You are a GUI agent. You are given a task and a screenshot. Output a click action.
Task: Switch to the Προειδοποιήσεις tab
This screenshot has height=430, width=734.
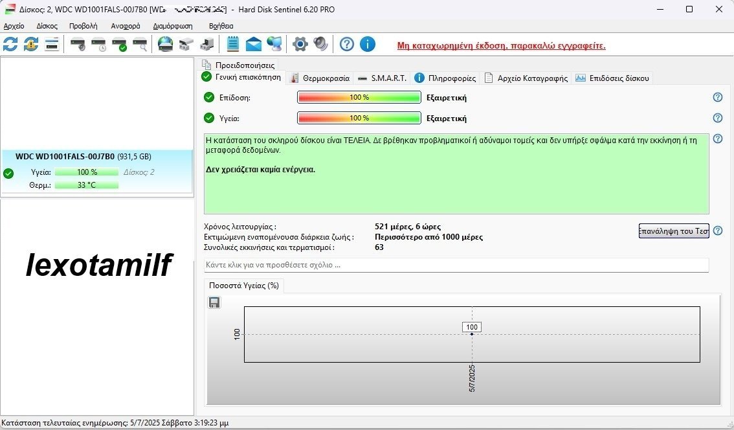click(x=239, y=65)
